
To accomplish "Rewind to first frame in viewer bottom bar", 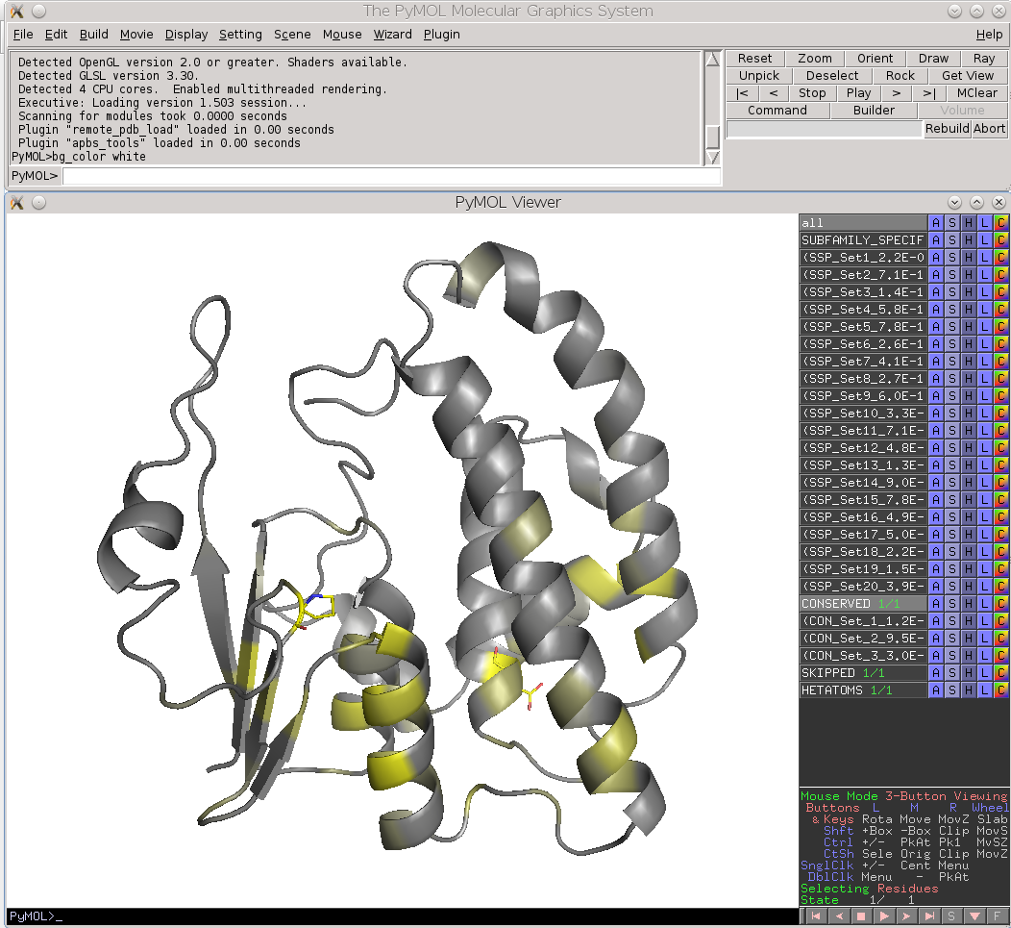I will [x=816, y=915].
